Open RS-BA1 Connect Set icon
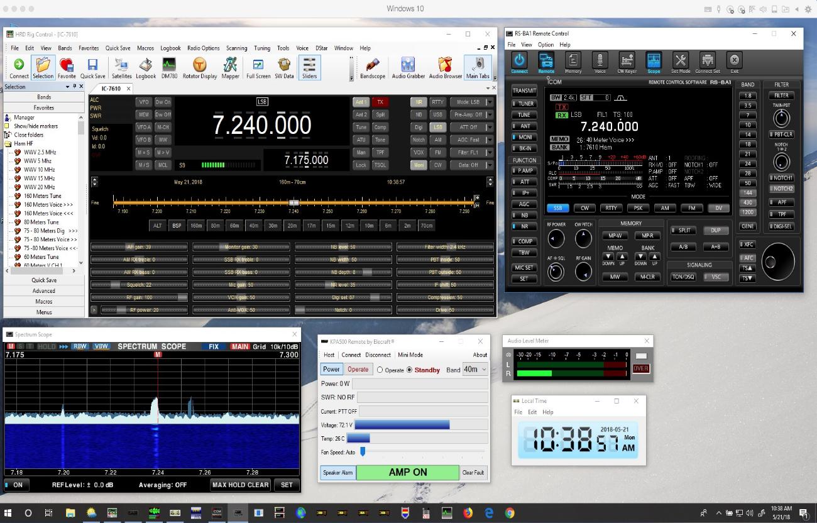This screenshot has height=523, width=817. 708,63
